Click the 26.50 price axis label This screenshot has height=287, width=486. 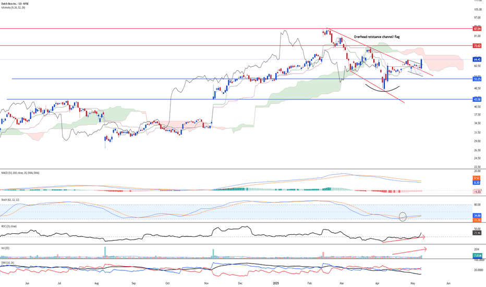[478, 150]
